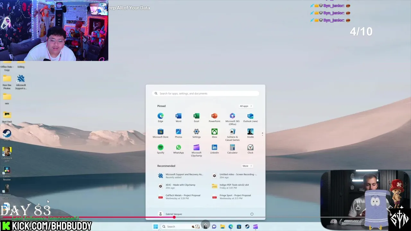Open Microsoft Clipchamp in pinned apps

click(197, 150)
